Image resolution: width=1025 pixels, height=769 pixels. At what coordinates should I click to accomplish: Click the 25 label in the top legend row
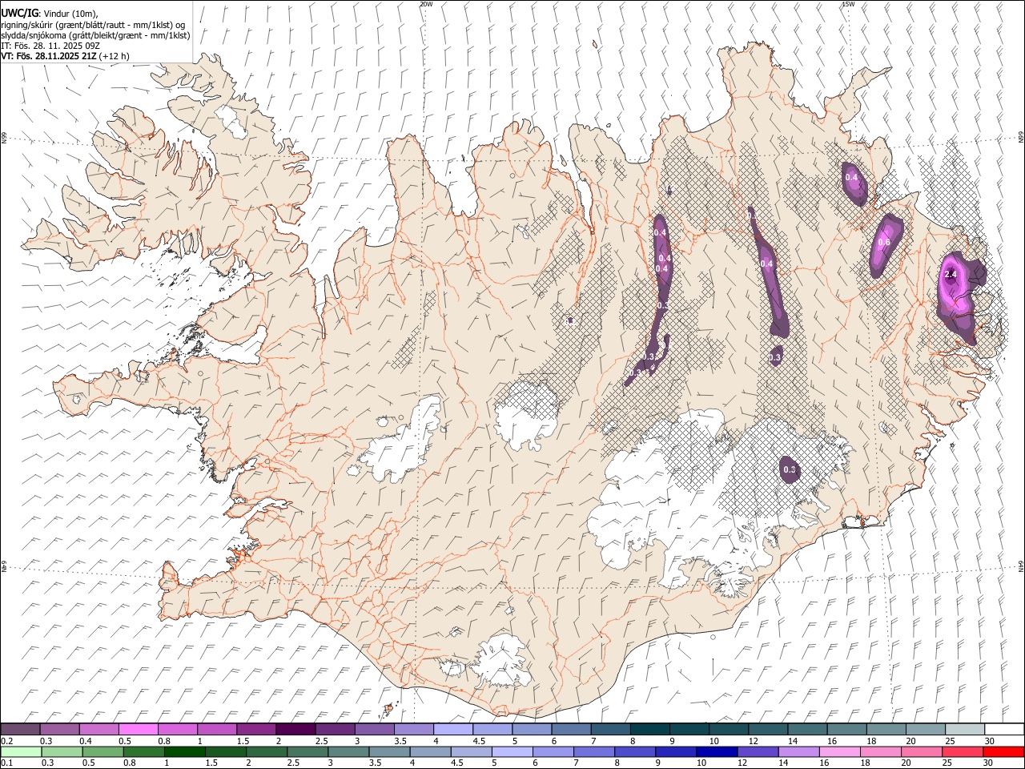(x=950, y=741)
